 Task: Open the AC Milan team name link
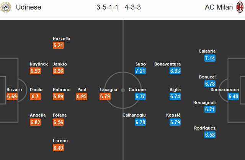[x=216, y=7]
